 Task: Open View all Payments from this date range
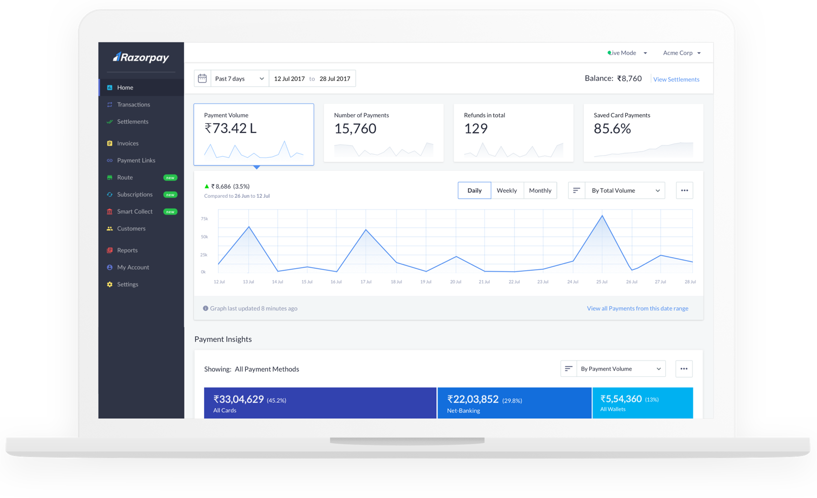click(638, 308)
